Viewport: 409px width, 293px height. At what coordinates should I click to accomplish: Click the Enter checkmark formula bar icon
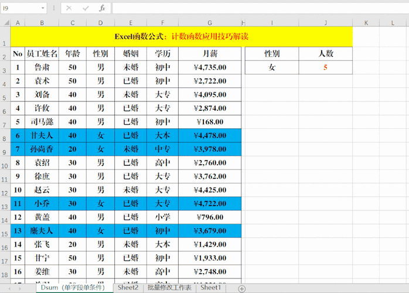click(x=86, y=8)
